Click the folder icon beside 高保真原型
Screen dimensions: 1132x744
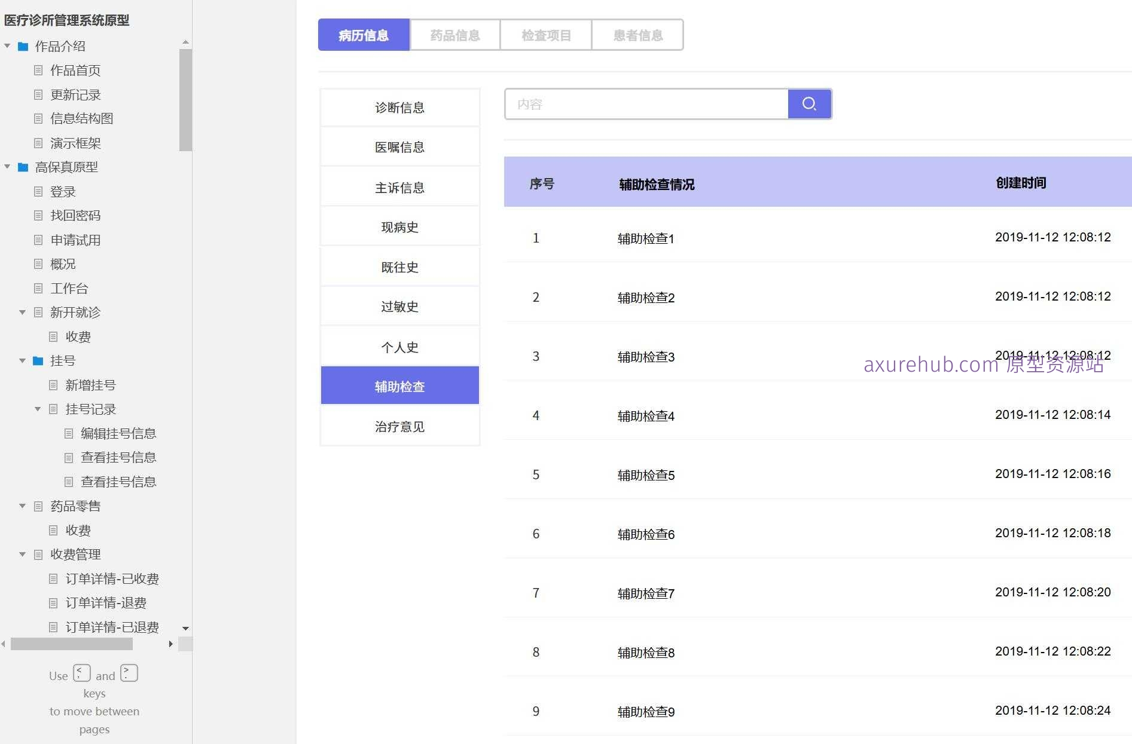click(x=22, y=167)
